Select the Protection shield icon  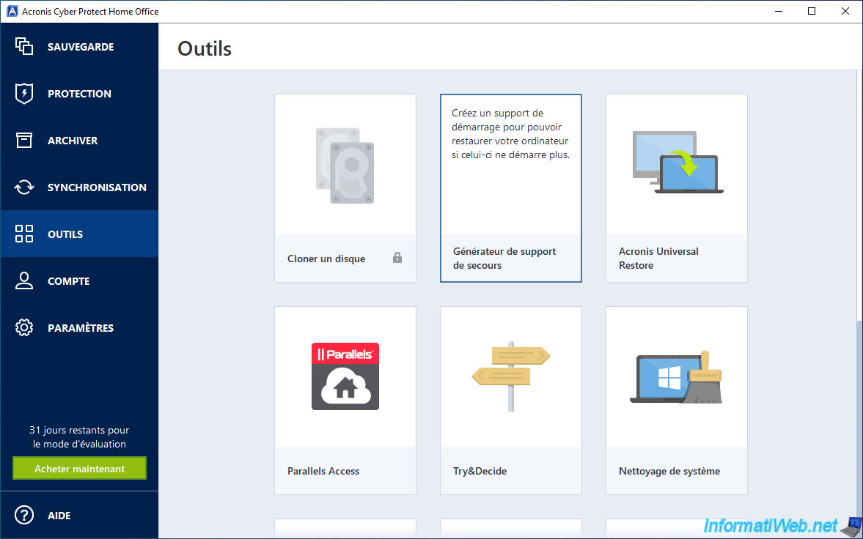[24, 94]
